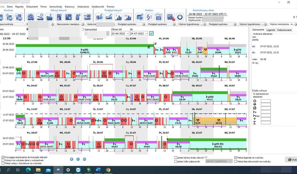Viewport: 297px width, 174px height.
Task: Expand the 'Okres od' date dropdown
Action: [127, 33]
